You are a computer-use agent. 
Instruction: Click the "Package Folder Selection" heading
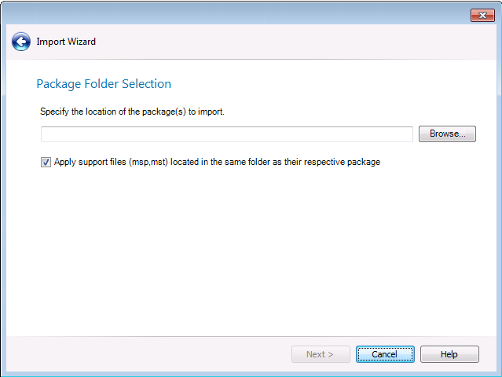click(x=104, y=84)
